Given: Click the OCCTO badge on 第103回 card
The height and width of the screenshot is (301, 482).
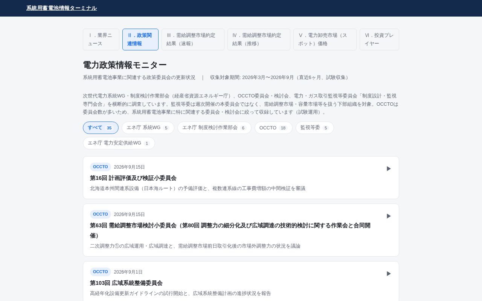Looking at the screenshot, I should coord(101,272).
